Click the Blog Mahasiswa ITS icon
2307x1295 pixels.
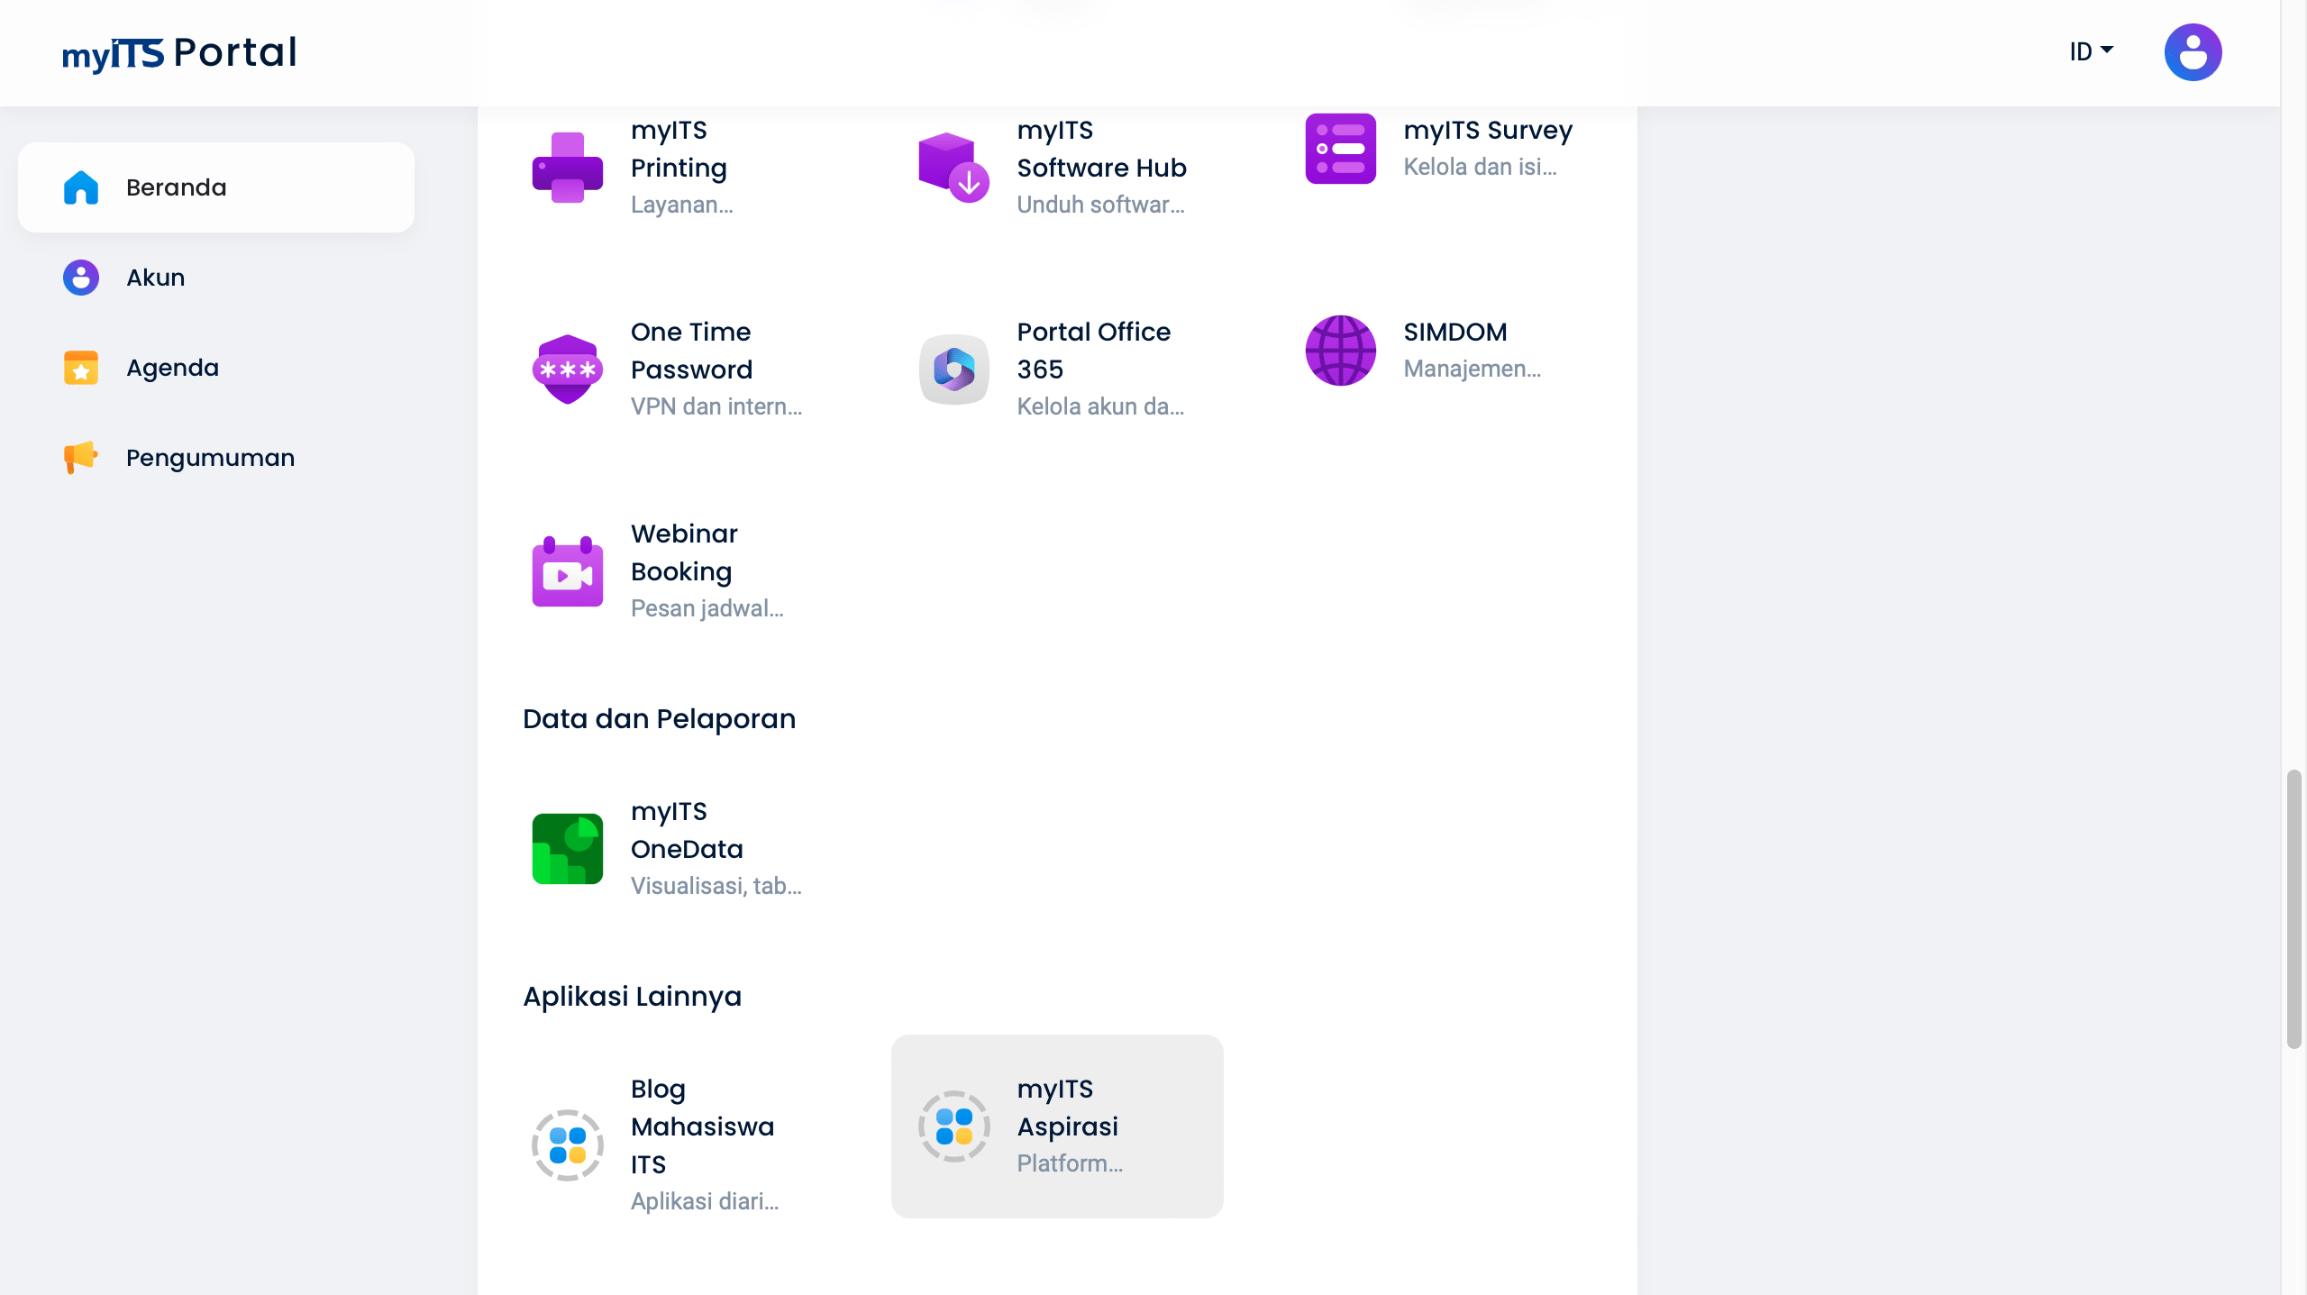567,1145
